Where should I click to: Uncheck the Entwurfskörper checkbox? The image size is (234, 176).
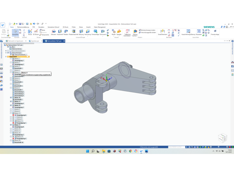point(8,53)
